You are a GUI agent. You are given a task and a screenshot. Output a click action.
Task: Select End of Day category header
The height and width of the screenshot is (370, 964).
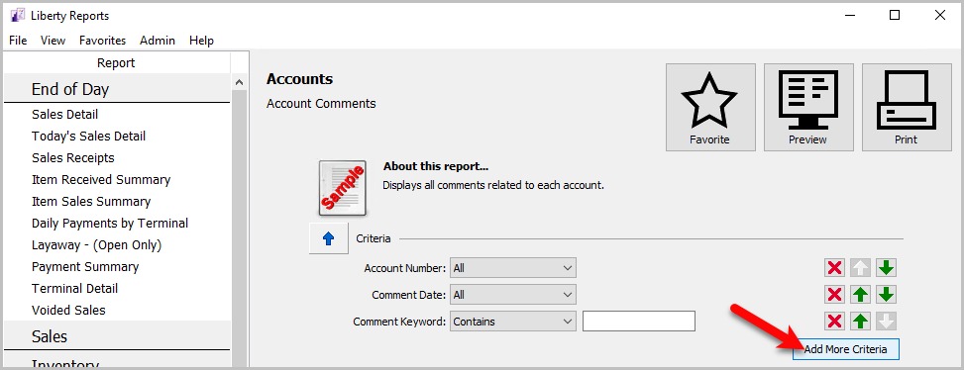tap(117, 89)
